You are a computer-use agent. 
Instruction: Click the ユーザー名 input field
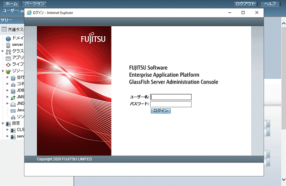[171, 97]
